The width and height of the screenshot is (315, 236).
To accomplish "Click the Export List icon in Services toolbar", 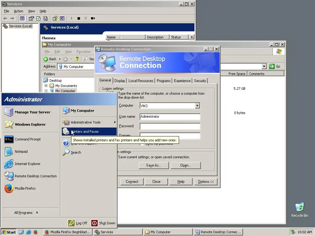I will click(46, 18).
